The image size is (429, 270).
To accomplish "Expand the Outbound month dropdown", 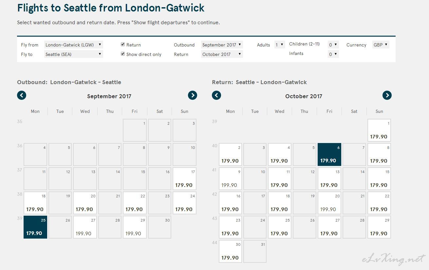I will [222, 45].
